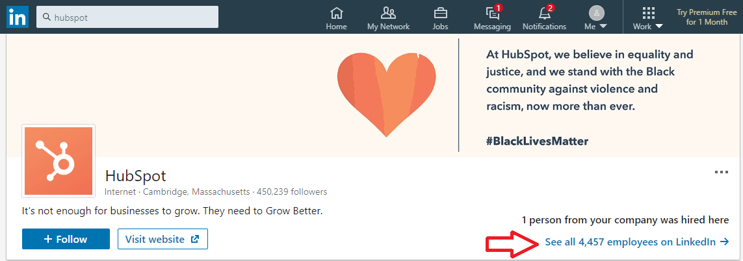Expand the Me profile dropdown
The height and width of the screenshot is (261, 743).
(596, 18)
